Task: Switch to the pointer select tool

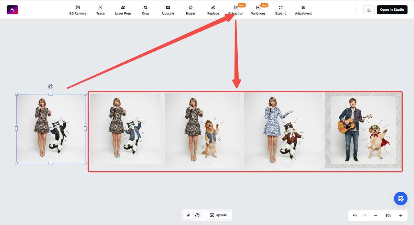Action: (x=188, y=215)
